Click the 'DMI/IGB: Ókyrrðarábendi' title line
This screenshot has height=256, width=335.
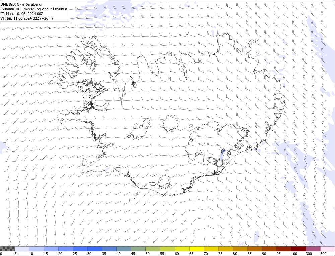21,4
